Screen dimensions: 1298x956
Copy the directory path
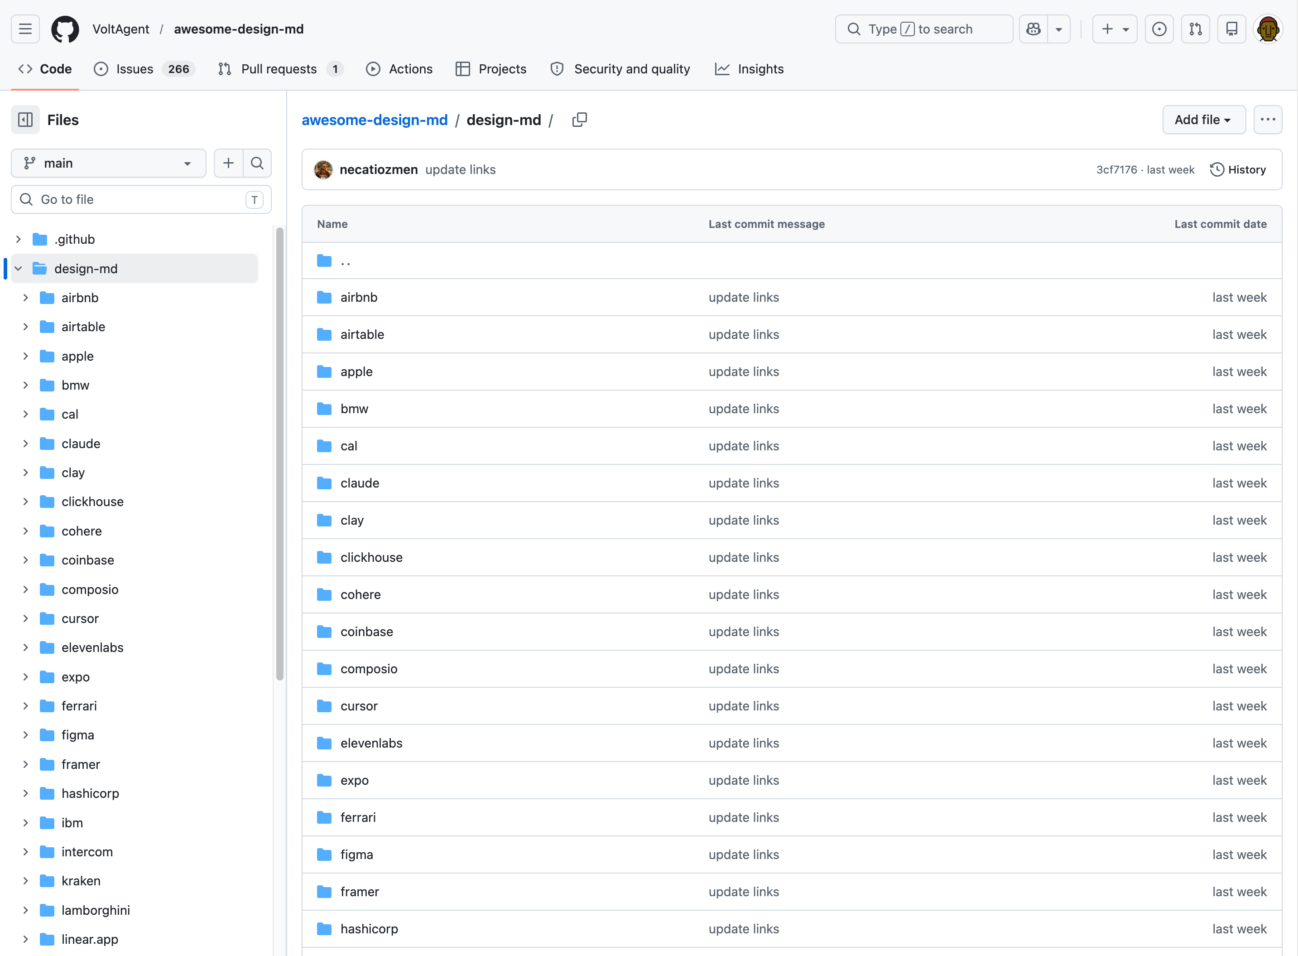pyautogui.click(x=579, y=120)
